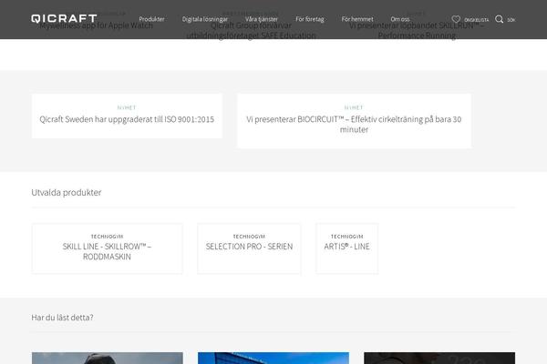547x364 pixels.
Task: Click the NYHET label on BIOCIRCUIT card
Action: pos(354,107)
